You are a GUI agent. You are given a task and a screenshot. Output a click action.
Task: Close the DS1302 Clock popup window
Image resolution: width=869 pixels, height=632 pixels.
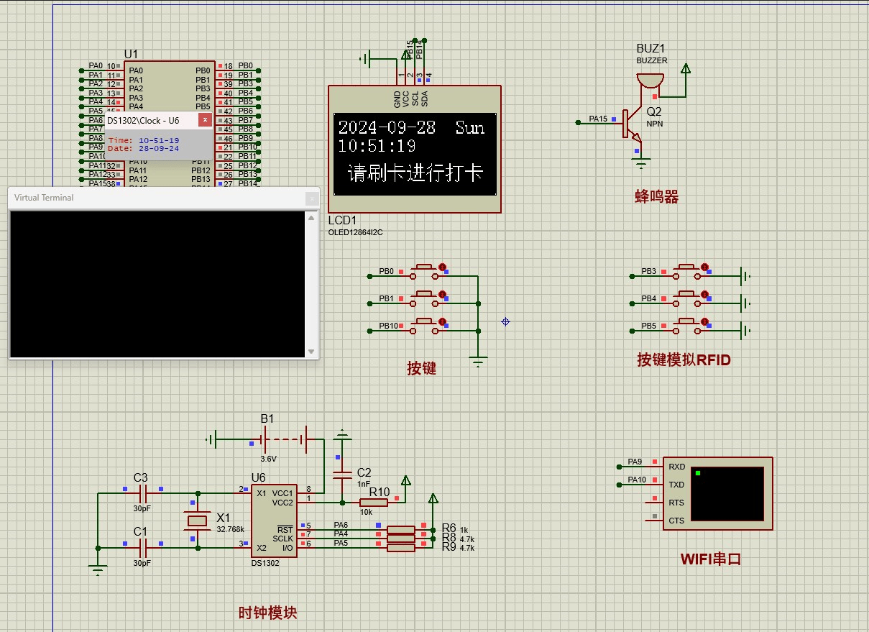point(205,121)
